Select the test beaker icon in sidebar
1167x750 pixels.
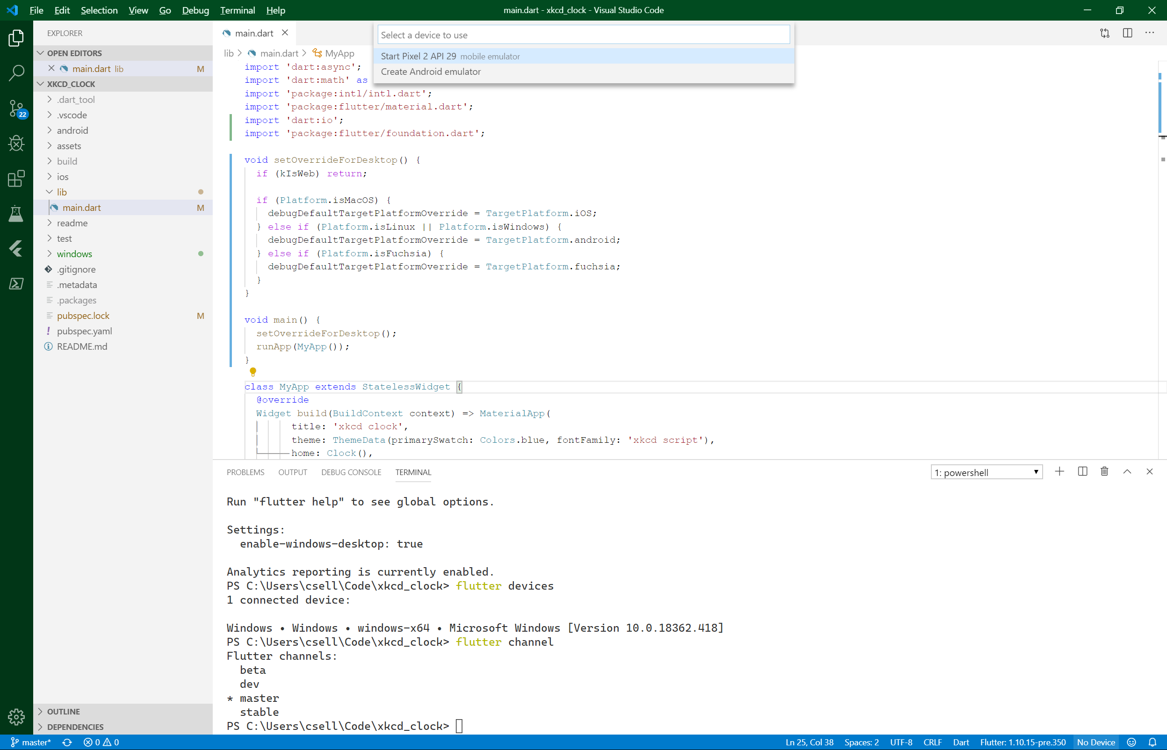(x=16, y=214)
